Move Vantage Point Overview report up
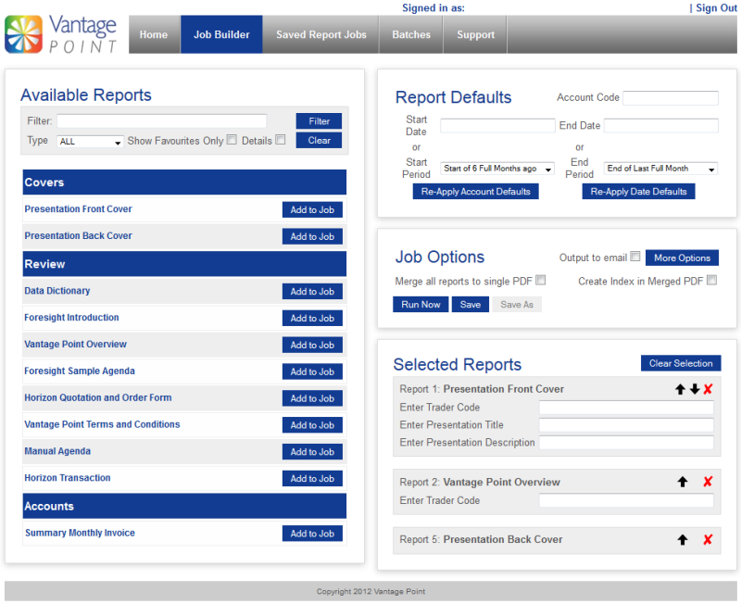The width and height of the screenshot is (741, 604). (683, 483)
